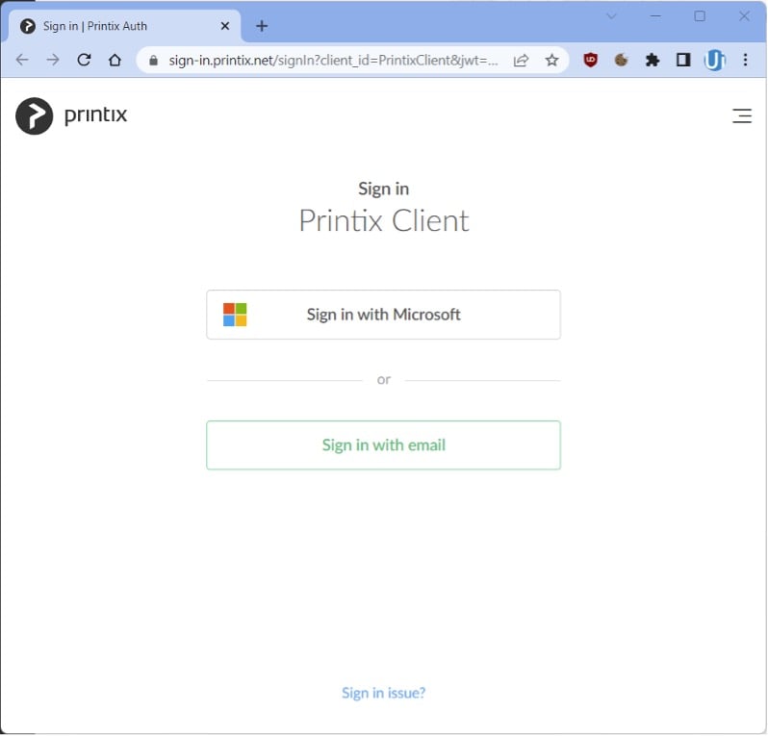
Task: Click the browser back arrow
Action: [22, 61]
